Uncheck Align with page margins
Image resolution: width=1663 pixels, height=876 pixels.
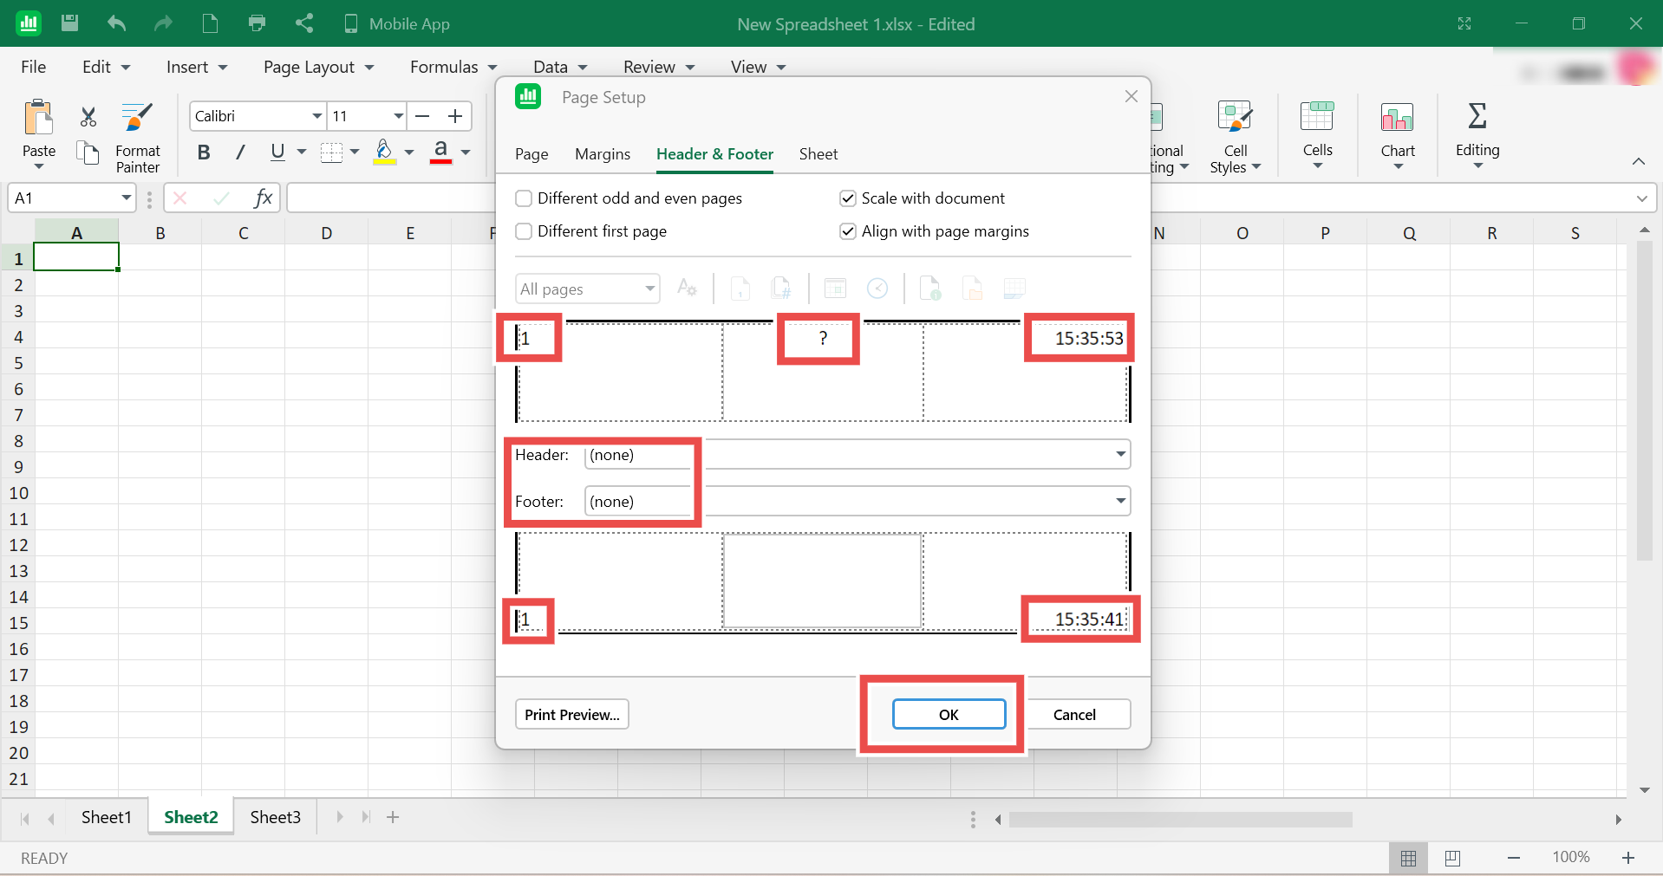848,231
